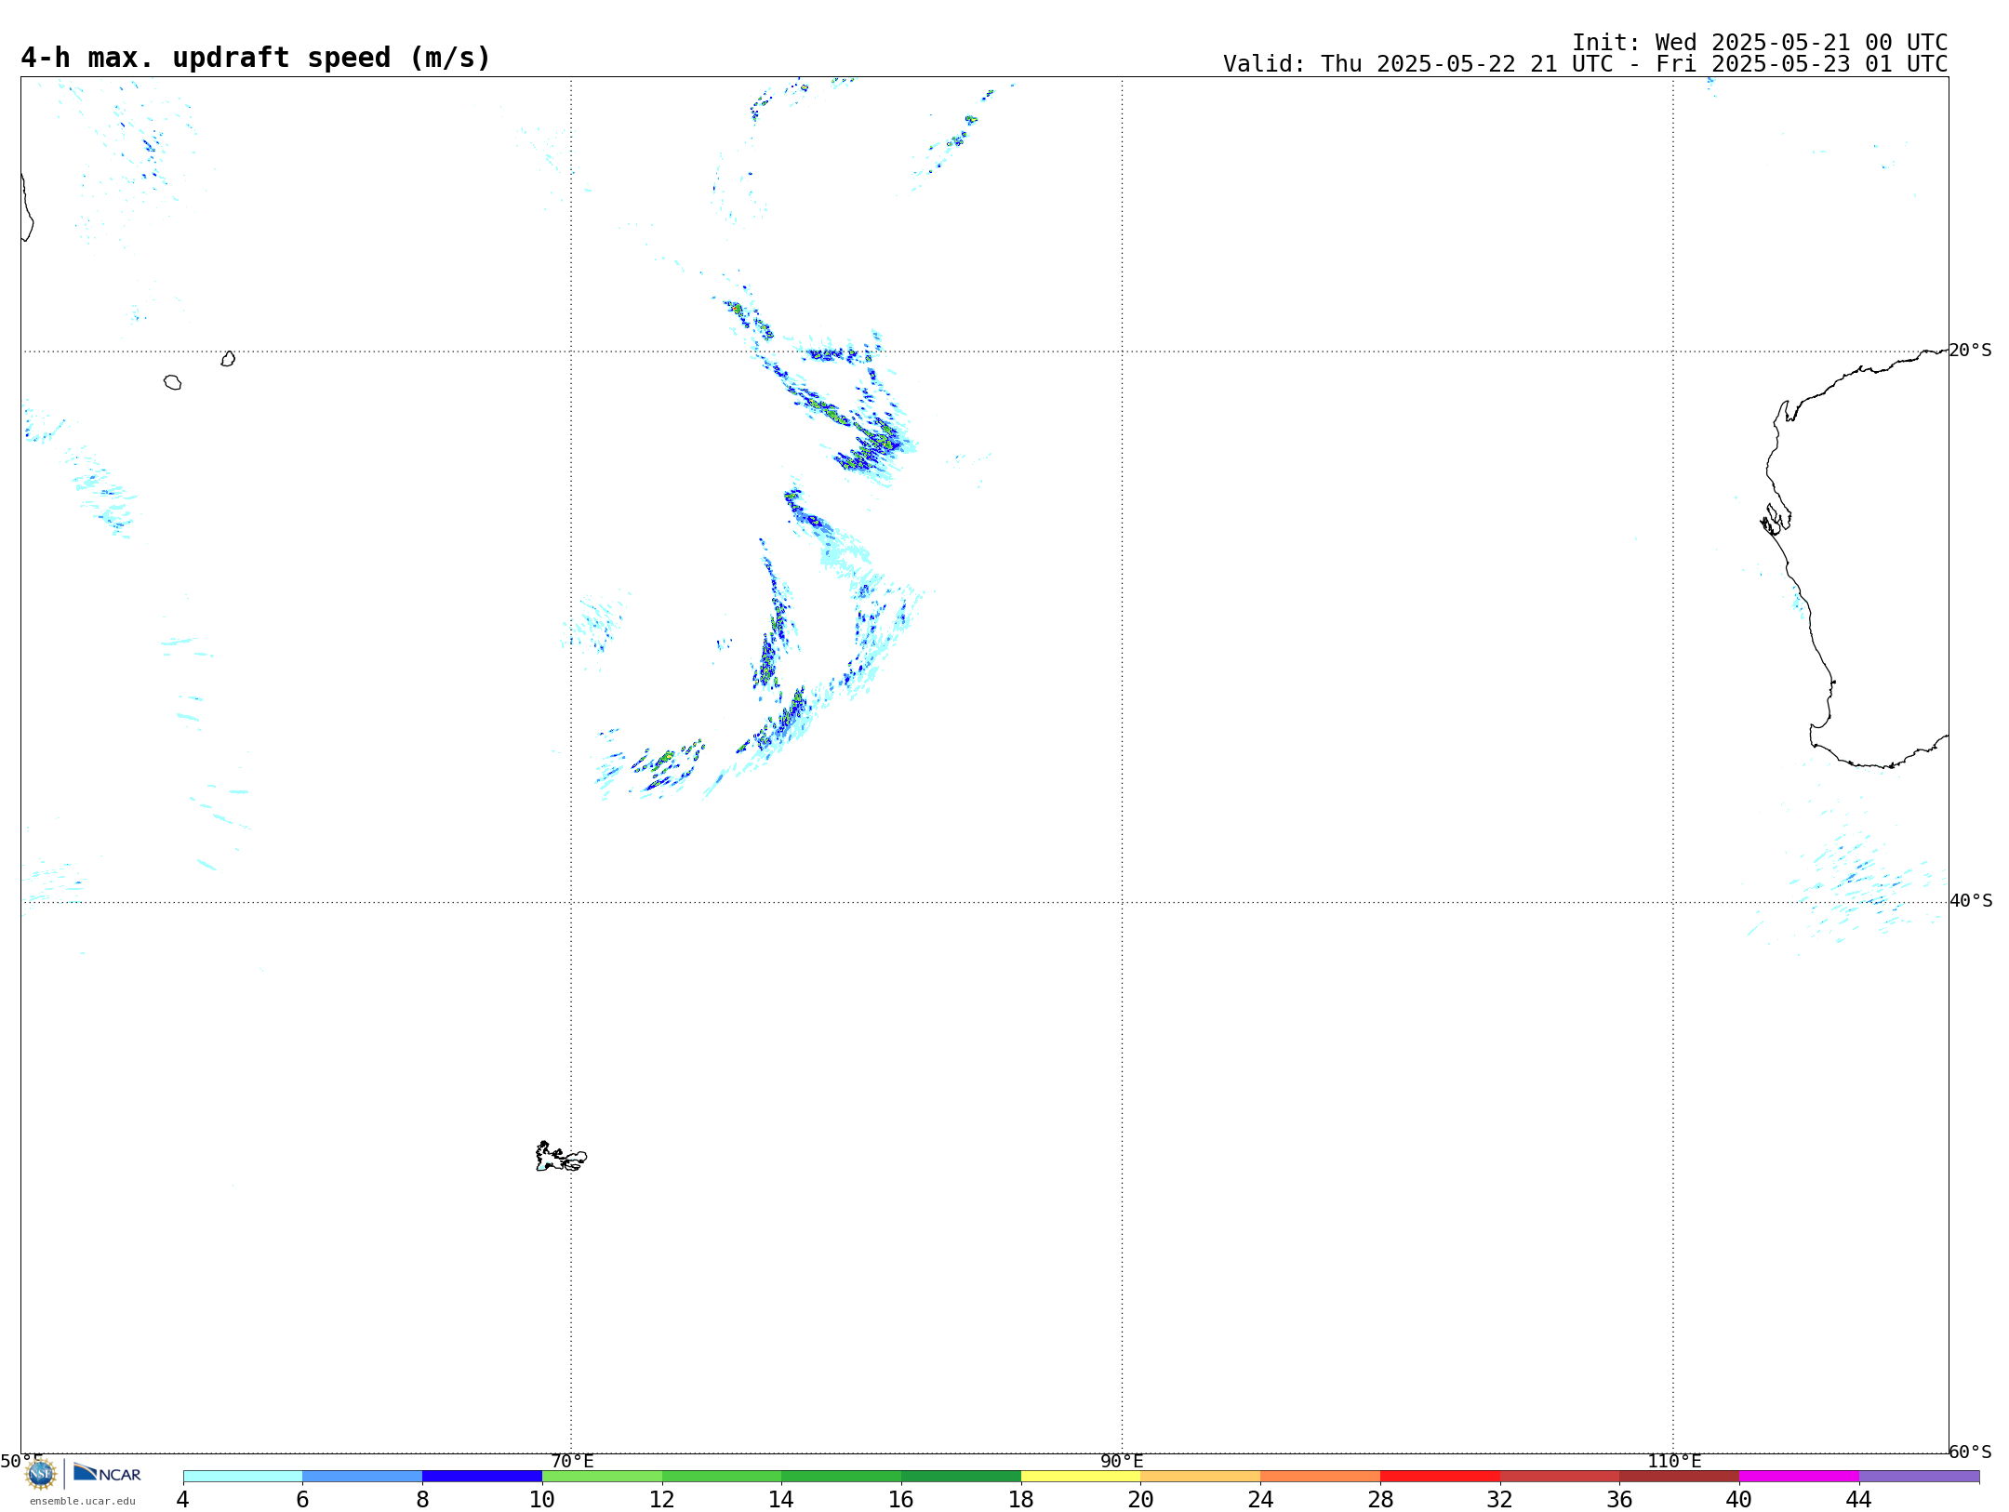Click the Madagascar coast outline at the map's left edge
Screen dimensions: 2009x1512
tap(27, 207)
